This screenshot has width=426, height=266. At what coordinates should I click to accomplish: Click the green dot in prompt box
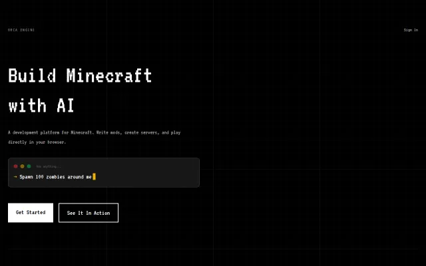pyautogui.click(x=29, y=166)
